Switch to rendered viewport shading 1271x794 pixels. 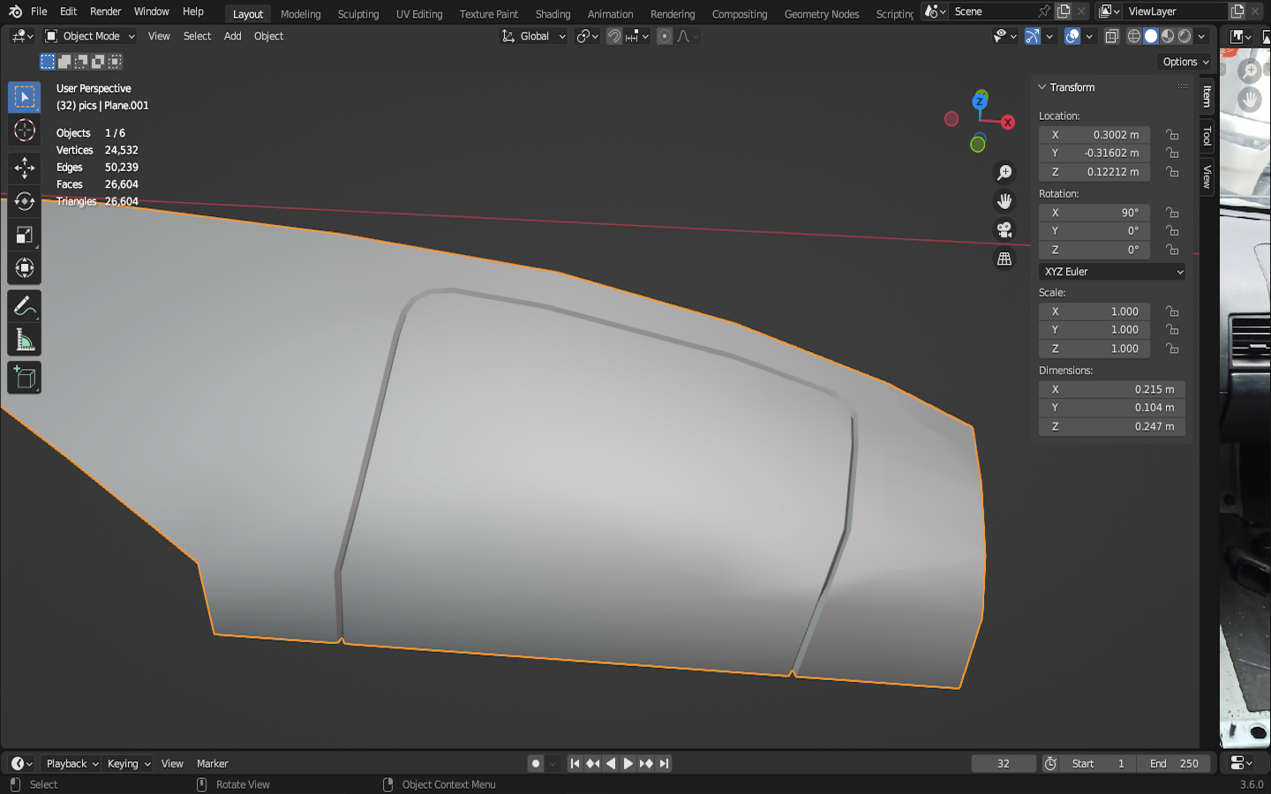click(x=1185, y=36)
